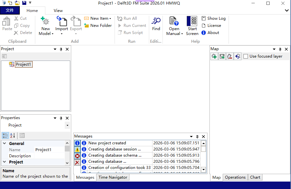Viewport: 291px width, 189px height.
Task: Click the add layer icon in Map panel
Action: click(x=214, y=56)
